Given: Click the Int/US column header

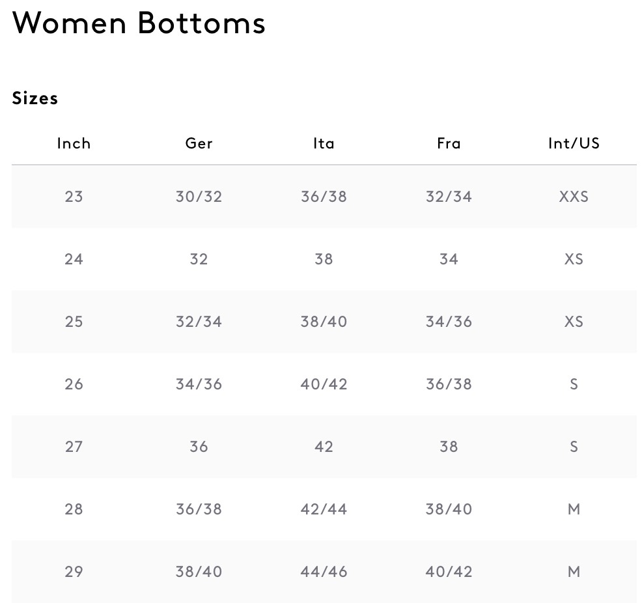Looking at the screenshot, I should (x=574, y=143).
